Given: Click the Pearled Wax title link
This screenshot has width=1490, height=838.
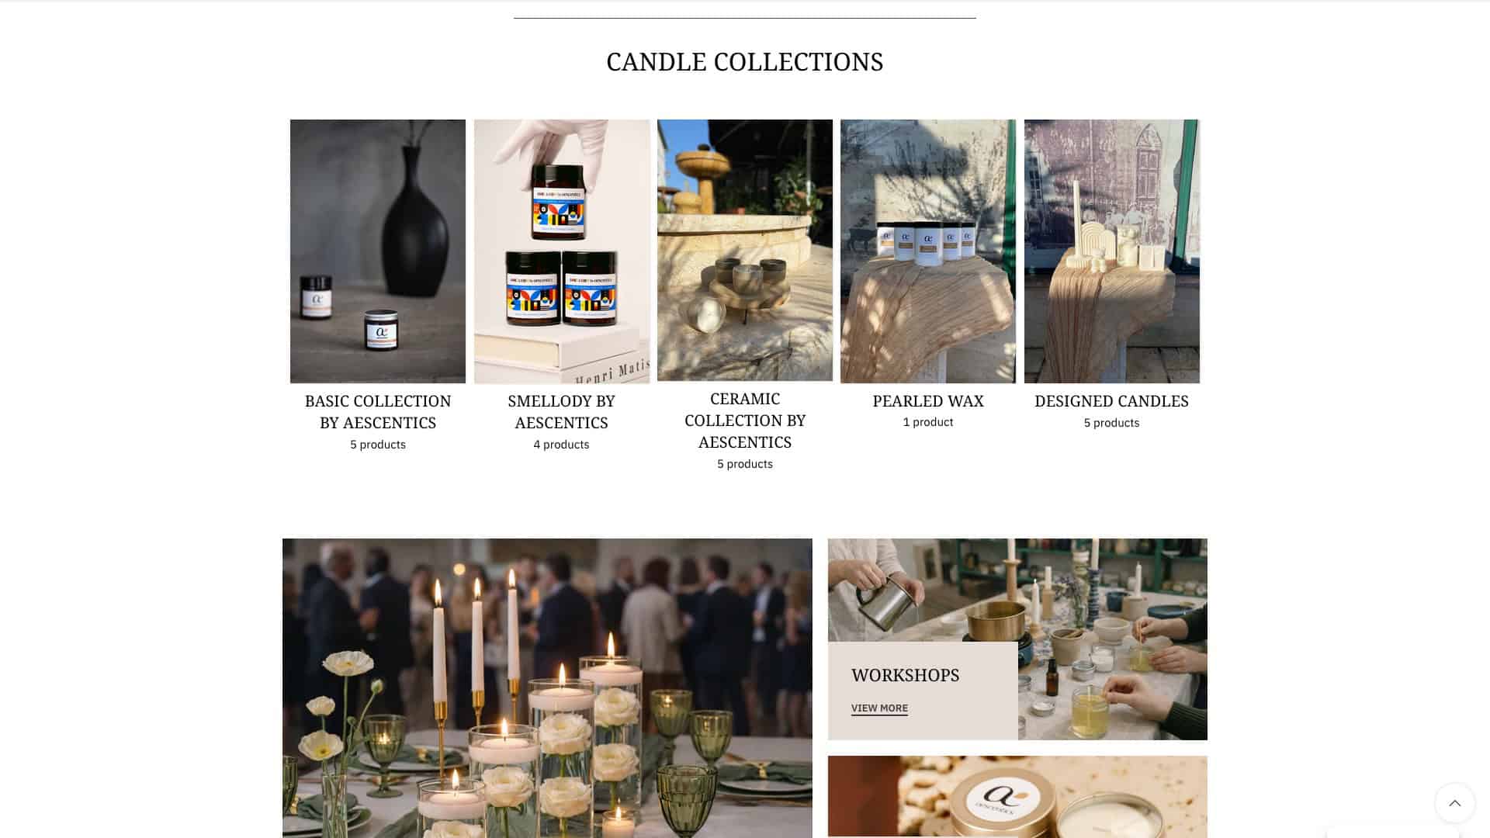Looking at the screenshot, I should pyautogui.click(x=928, y=401).
